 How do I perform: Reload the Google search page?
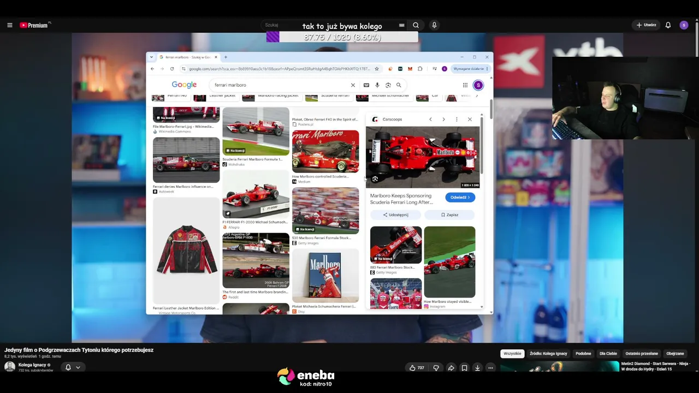click(172, 69)
